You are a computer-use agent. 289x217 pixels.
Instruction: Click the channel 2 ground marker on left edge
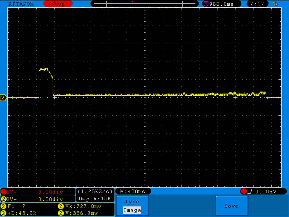[3, 98]
